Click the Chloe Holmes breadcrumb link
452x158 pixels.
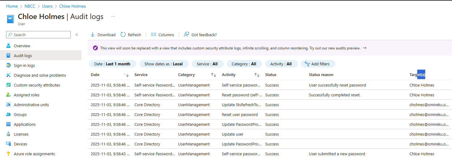[x=73, y=6]
